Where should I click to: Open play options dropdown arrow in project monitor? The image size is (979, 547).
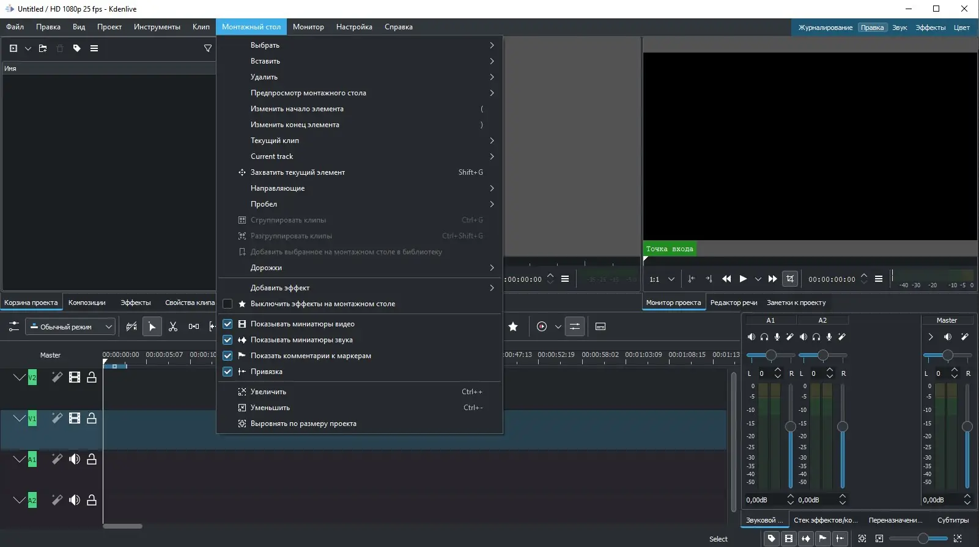[x=758, y=279]
